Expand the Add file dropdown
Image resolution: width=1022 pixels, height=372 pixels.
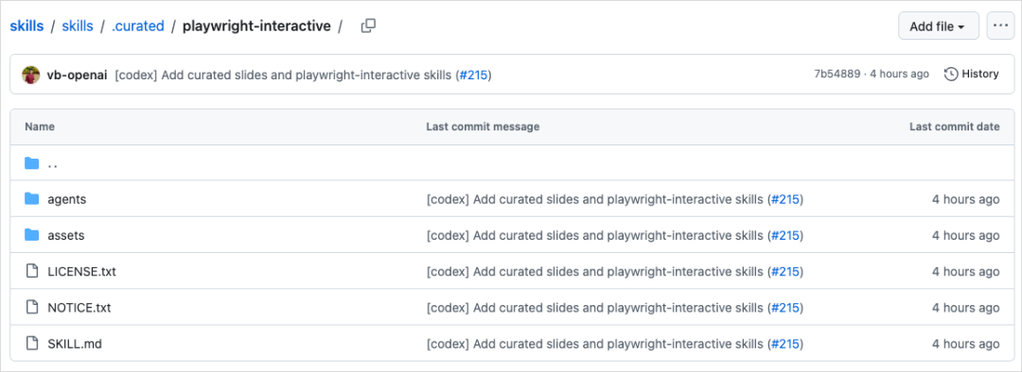coord(939,26)
